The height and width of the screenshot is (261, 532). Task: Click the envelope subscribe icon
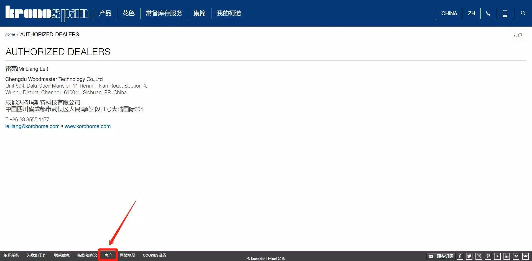431,257
